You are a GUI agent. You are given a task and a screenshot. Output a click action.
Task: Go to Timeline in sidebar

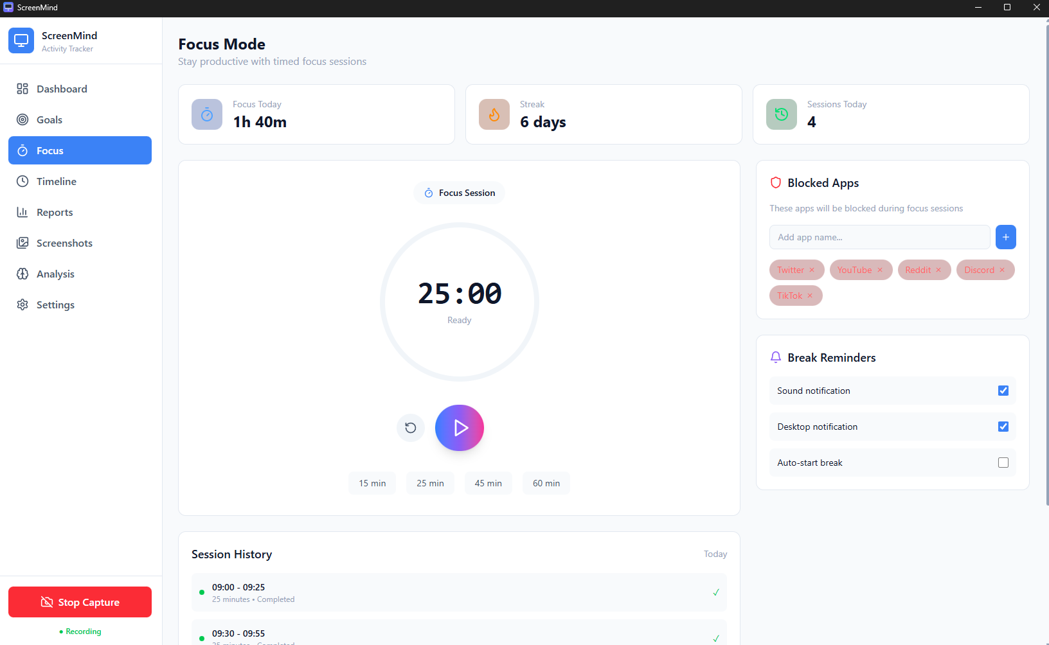tap(57, 181)
